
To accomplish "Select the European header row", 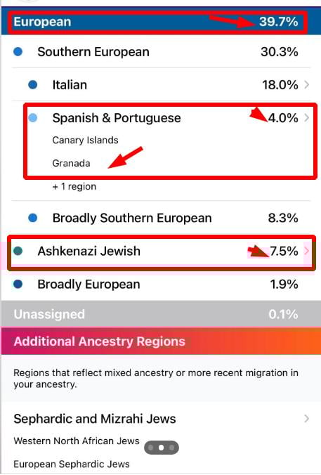I will [160, 21].
